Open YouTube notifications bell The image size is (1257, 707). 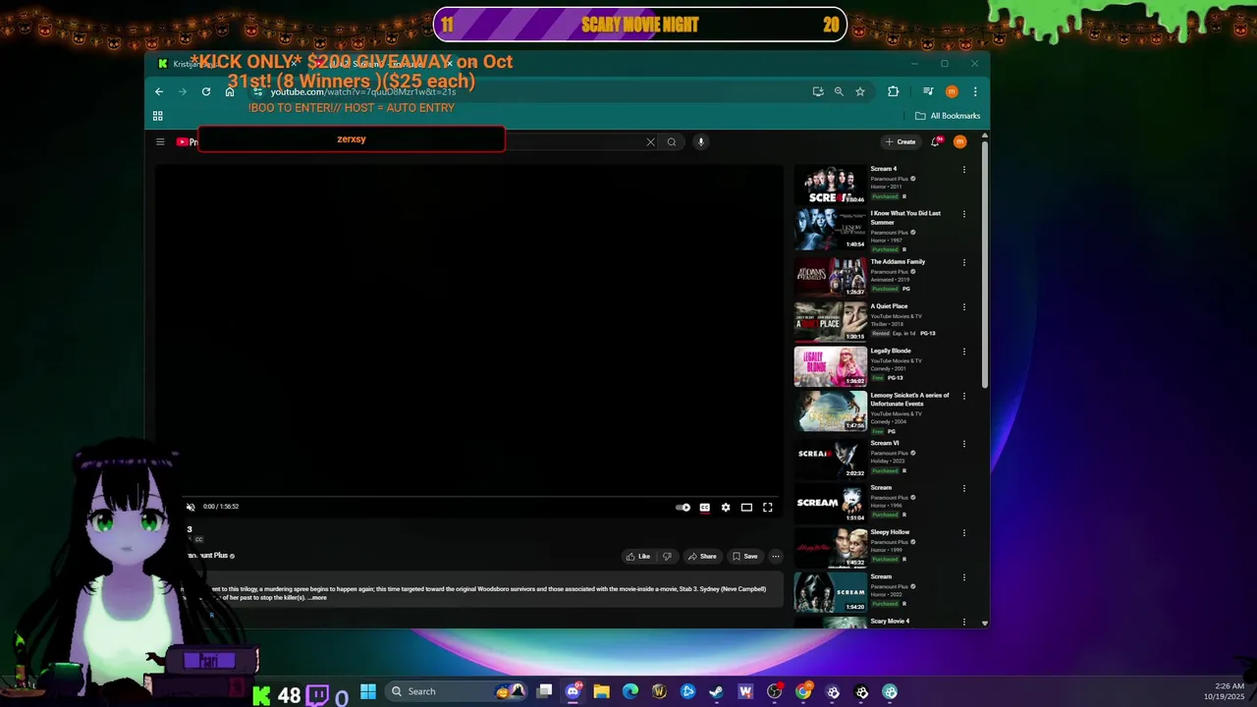pyautogui.click(x=936, y=141)
